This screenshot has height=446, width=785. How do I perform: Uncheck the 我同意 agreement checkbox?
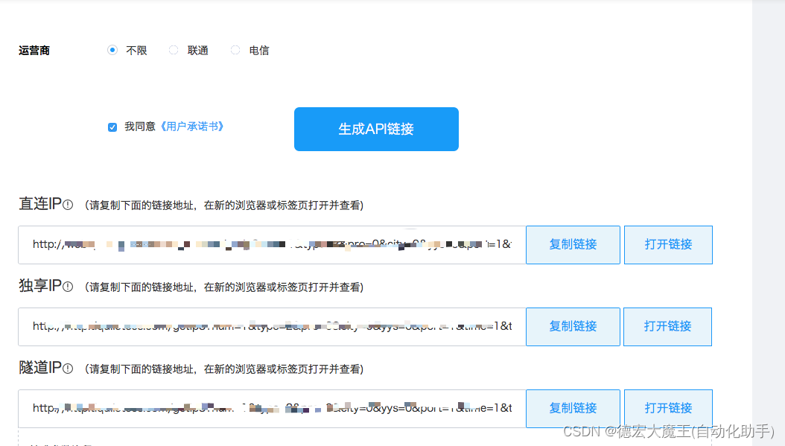coord(112,127)
